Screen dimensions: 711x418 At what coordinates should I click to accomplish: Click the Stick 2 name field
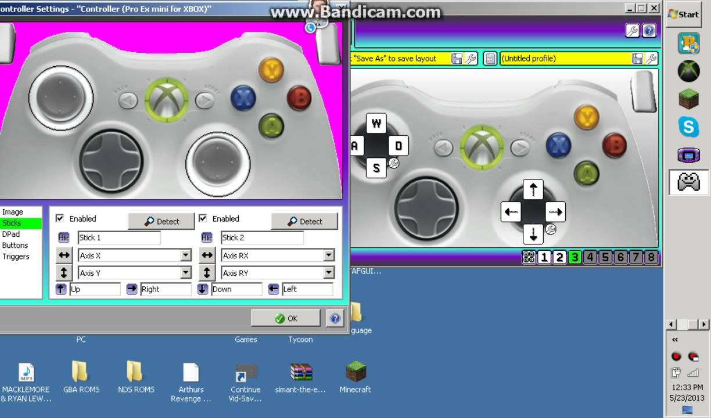coord(262,237)
